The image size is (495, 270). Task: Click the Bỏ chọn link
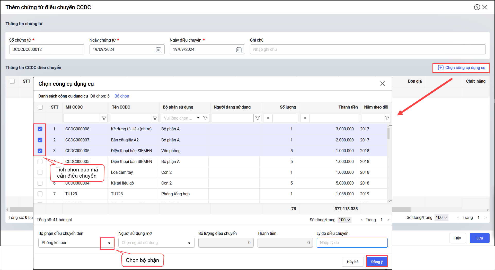pyautogui.click(x=122, y=96)
